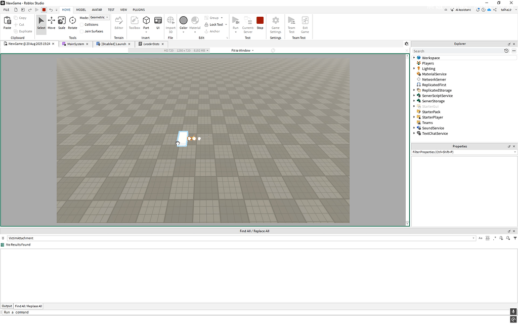518x324 pixels.
Task: Enable the Collisions checkbox
Action: (81, 25)
